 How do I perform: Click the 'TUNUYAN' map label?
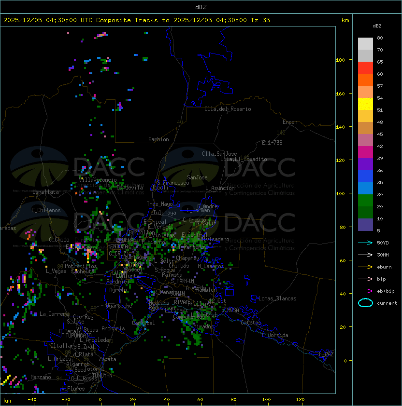(x=102, y=376)
